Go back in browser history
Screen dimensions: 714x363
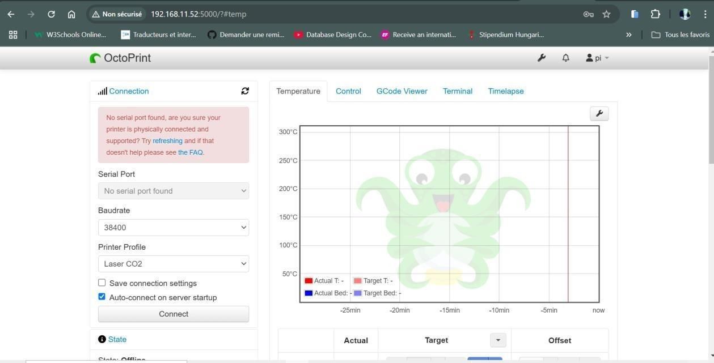click(11, 14)
